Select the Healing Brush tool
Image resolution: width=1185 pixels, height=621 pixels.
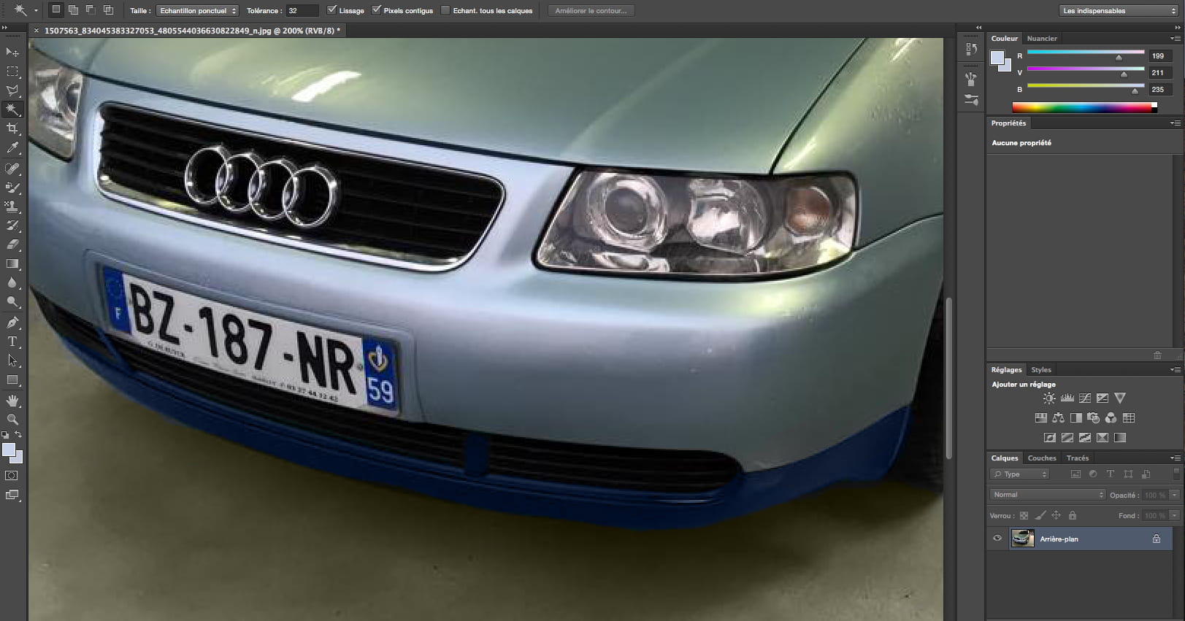(x=12, y=169)
